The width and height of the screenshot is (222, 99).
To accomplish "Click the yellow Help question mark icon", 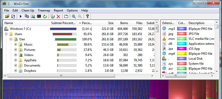I will click(87, 16).
